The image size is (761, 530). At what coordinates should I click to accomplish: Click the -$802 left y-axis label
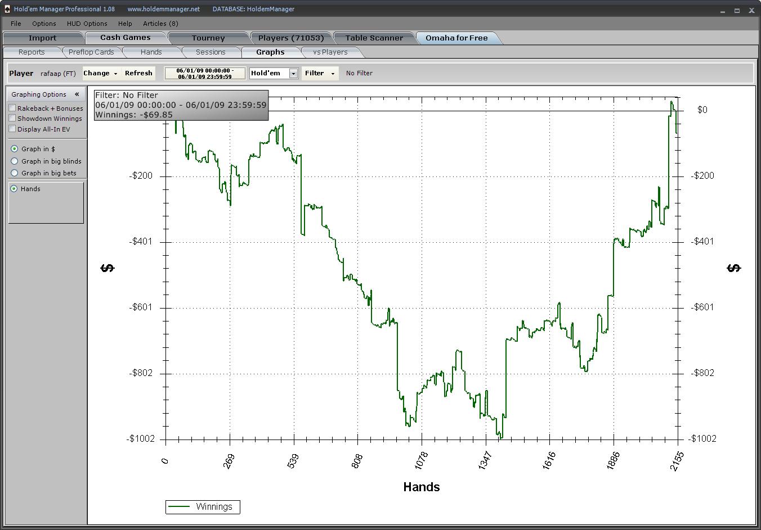pyautogui.click(x=141, y=373)
